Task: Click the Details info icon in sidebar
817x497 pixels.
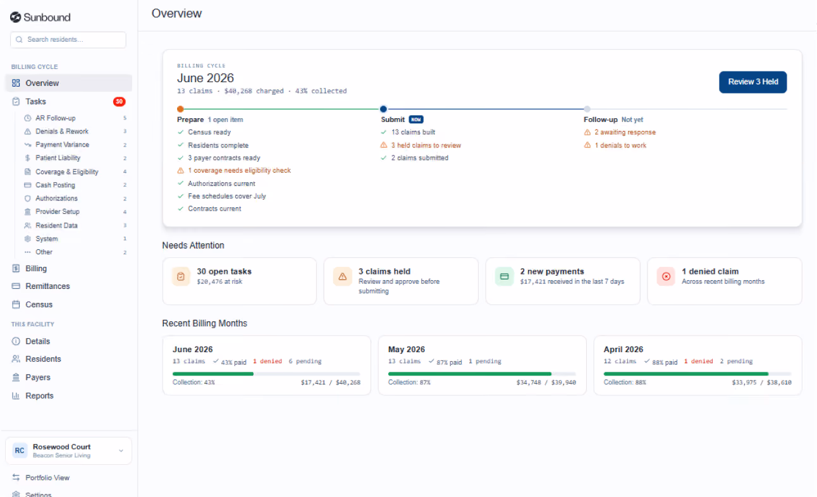Action: tap(16, 341)
